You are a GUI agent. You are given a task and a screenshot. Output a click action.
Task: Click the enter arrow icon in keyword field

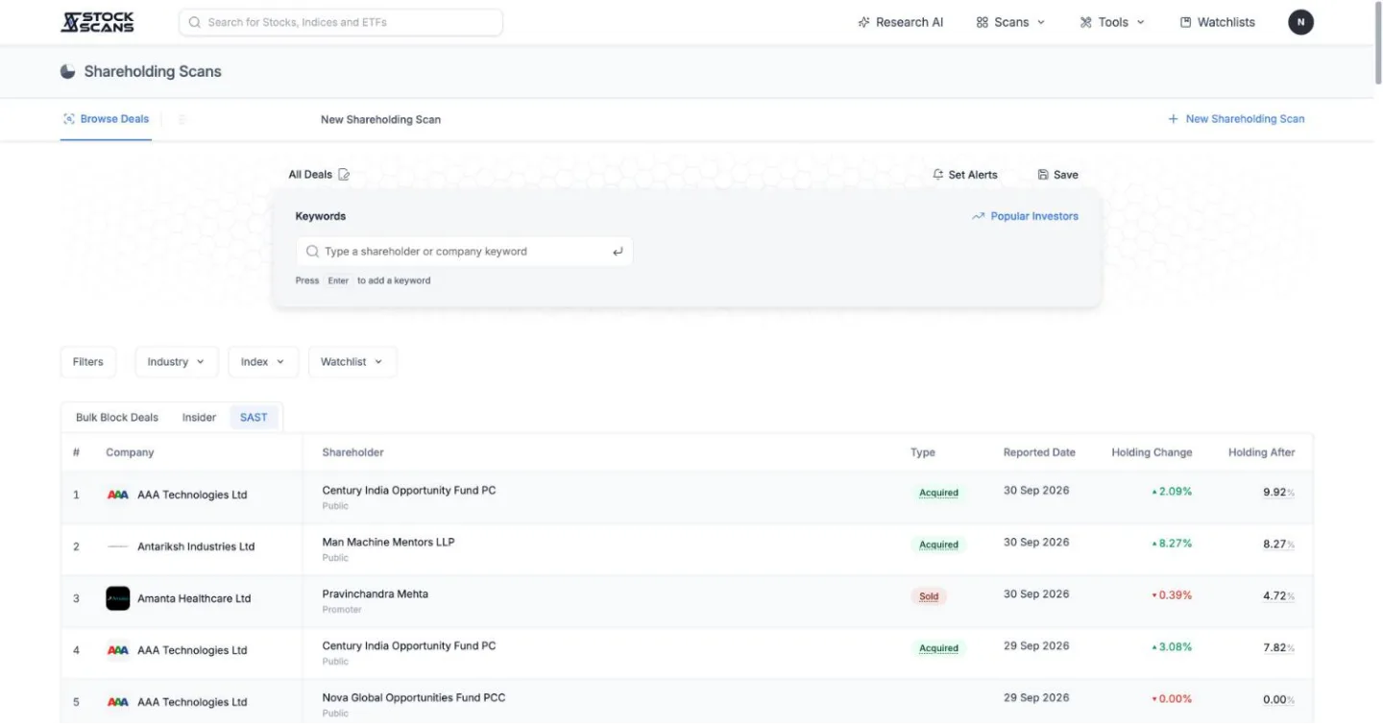pos(618,252)
